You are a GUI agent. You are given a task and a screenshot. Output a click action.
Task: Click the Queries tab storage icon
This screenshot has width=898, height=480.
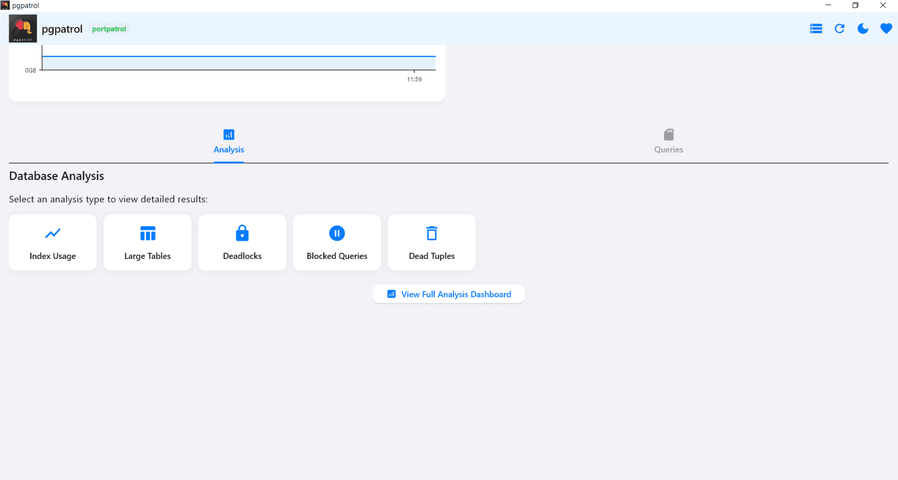(668, 135)
